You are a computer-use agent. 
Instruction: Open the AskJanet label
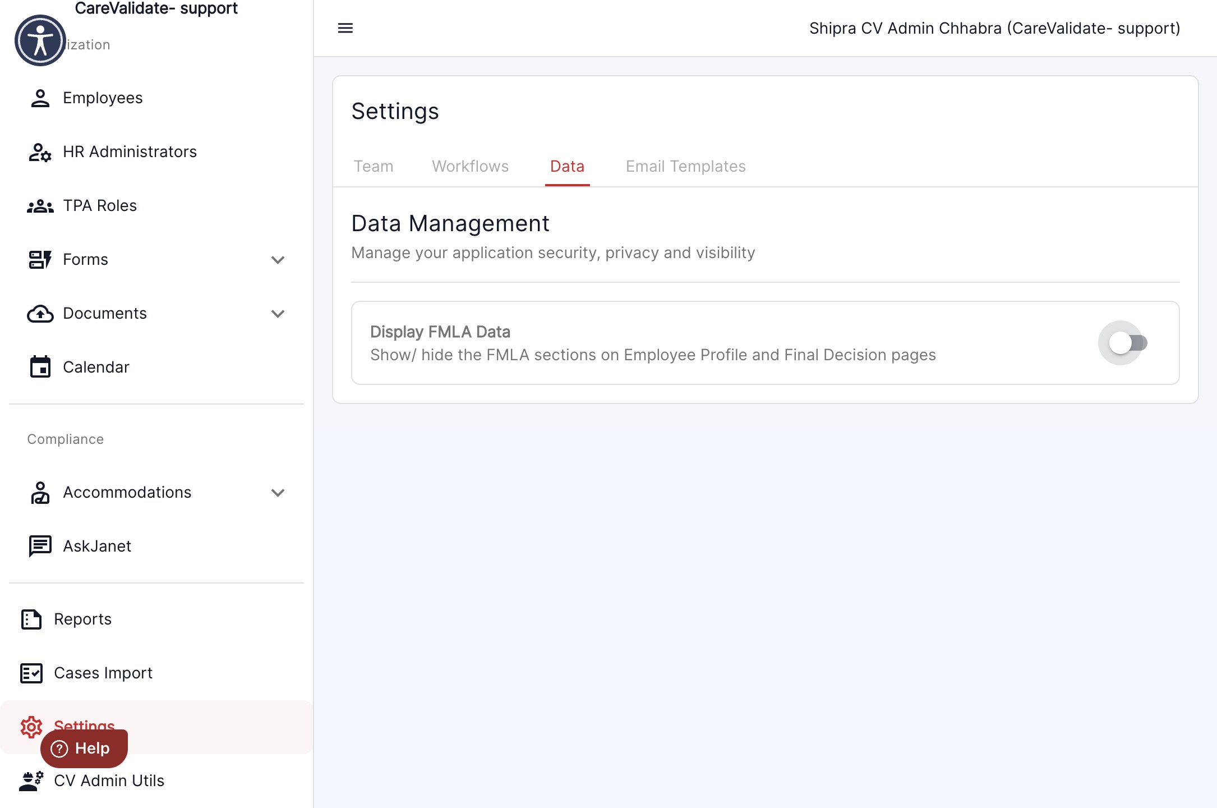[97, 547]
